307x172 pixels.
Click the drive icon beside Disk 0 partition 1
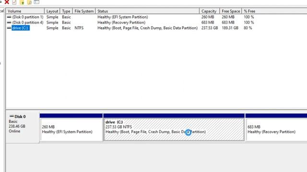pyautogui.click(x=9, y=17)
